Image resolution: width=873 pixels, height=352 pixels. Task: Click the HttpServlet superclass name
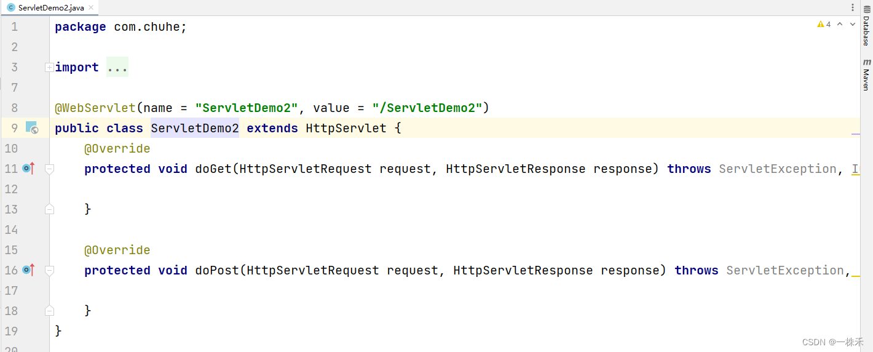pos(346,128)
